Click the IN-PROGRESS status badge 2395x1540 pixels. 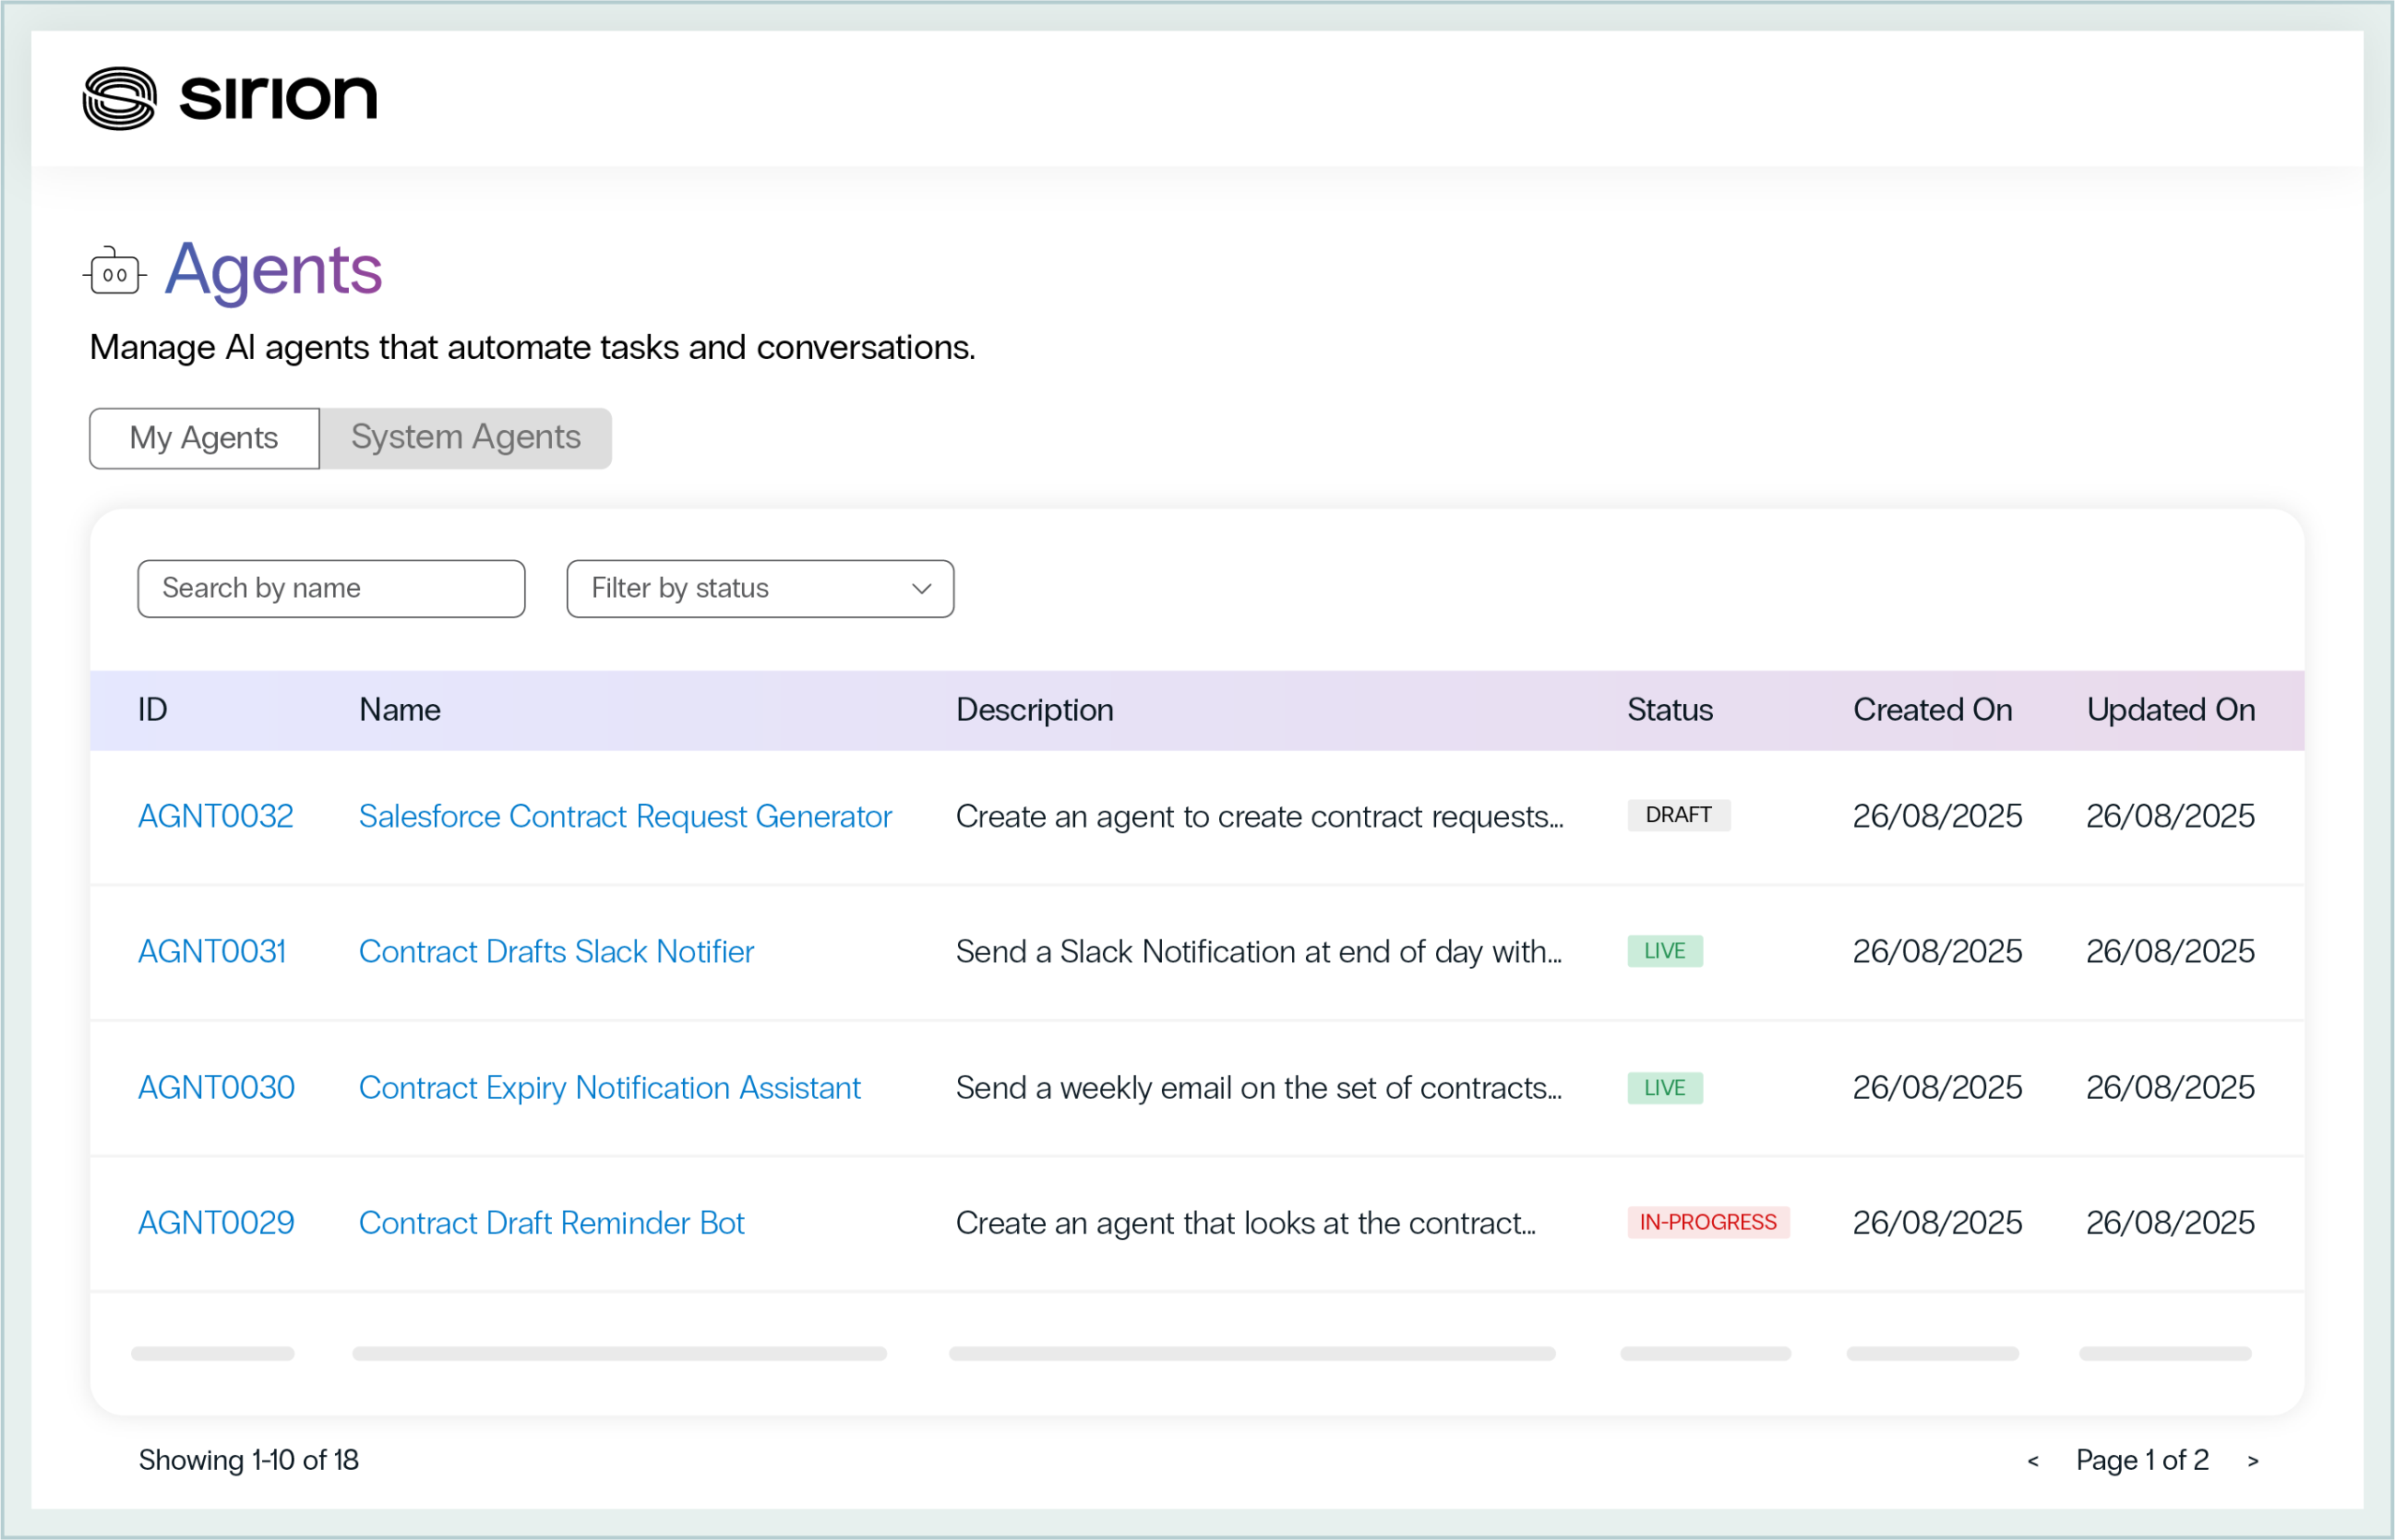click(x=1706, y=1222)
